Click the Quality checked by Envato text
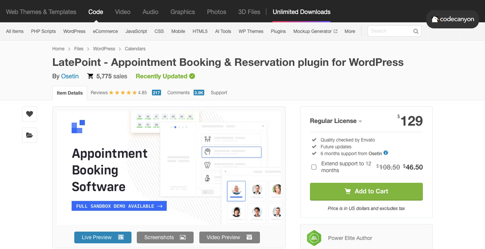485x249 pixels. 348,140
